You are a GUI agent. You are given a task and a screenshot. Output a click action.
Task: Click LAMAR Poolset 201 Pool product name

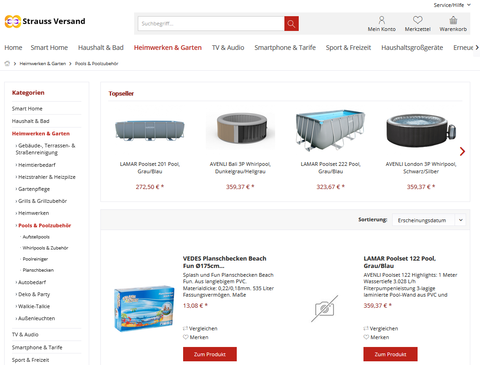(150, 168)
